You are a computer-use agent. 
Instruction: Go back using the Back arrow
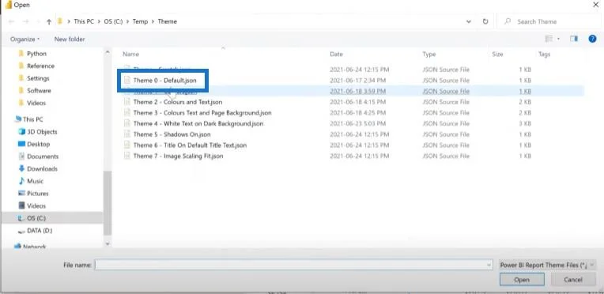pyautogui.click(x=12, y=21)
